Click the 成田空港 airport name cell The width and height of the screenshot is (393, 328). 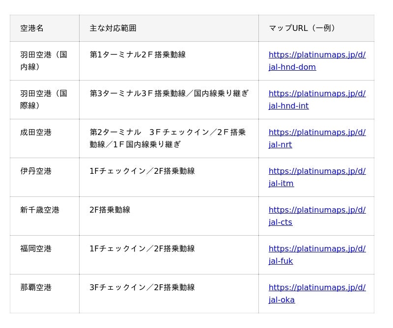click(36, 133)
